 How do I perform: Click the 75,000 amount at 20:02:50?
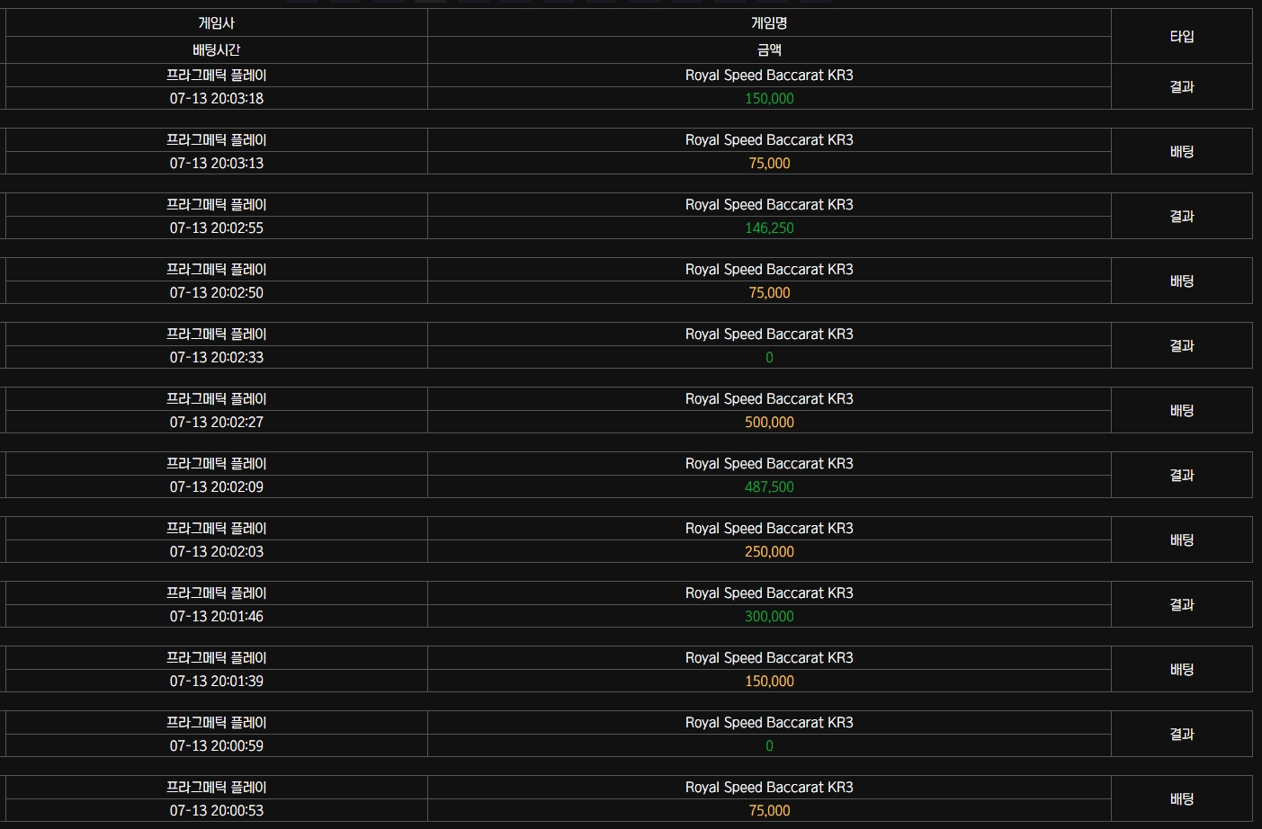[769, 293]
